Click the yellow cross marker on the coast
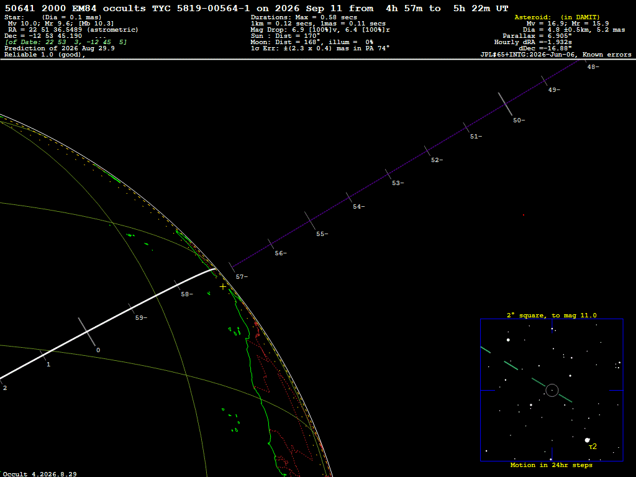 [x=223, y=287]
